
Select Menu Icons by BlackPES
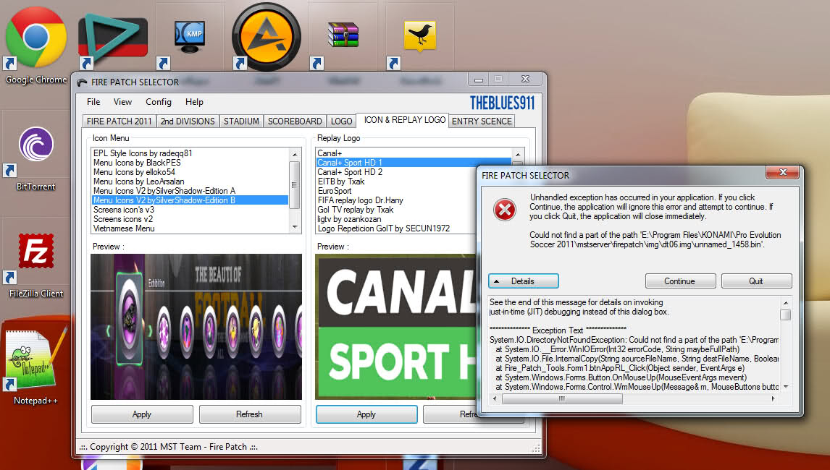pos(190,163)
